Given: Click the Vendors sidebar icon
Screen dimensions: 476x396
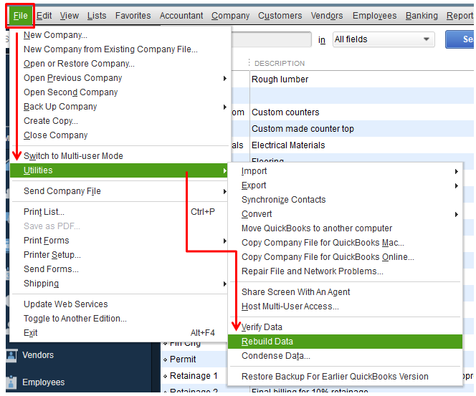Looking at the screenshot, I should pyautogui.click(x=11, y=355).
